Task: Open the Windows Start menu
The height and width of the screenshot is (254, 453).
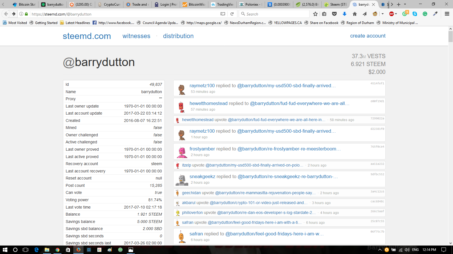Action: (5, 250)
